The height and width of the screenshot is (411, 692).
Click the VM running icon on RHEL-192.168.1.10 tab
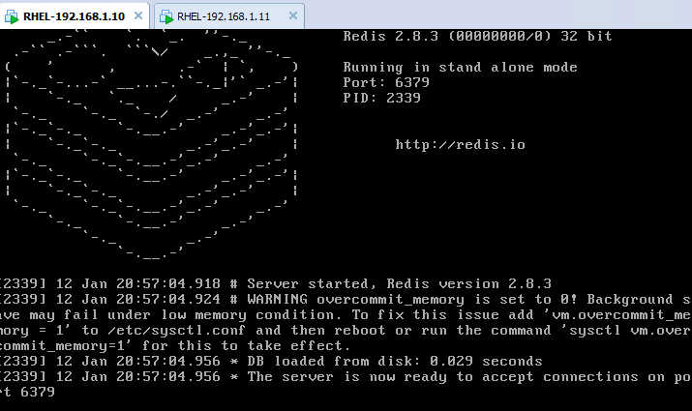12,16
